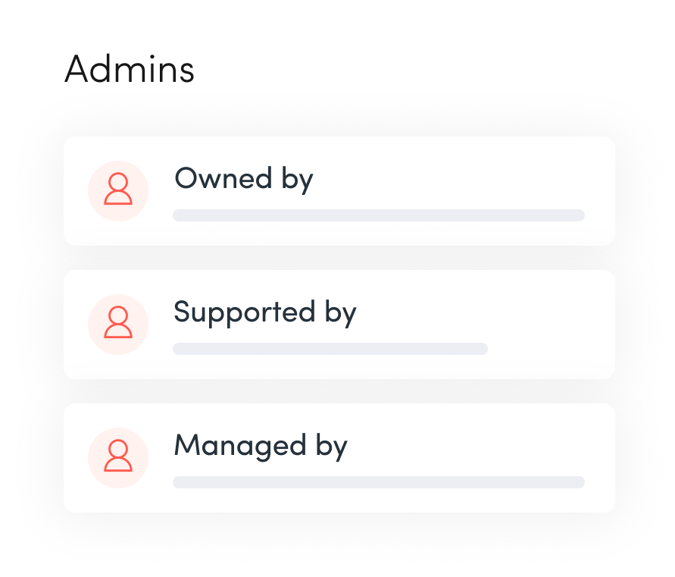Click the person icon beside Managed by
Screen dimensions: 675x577
coord(118,457)
